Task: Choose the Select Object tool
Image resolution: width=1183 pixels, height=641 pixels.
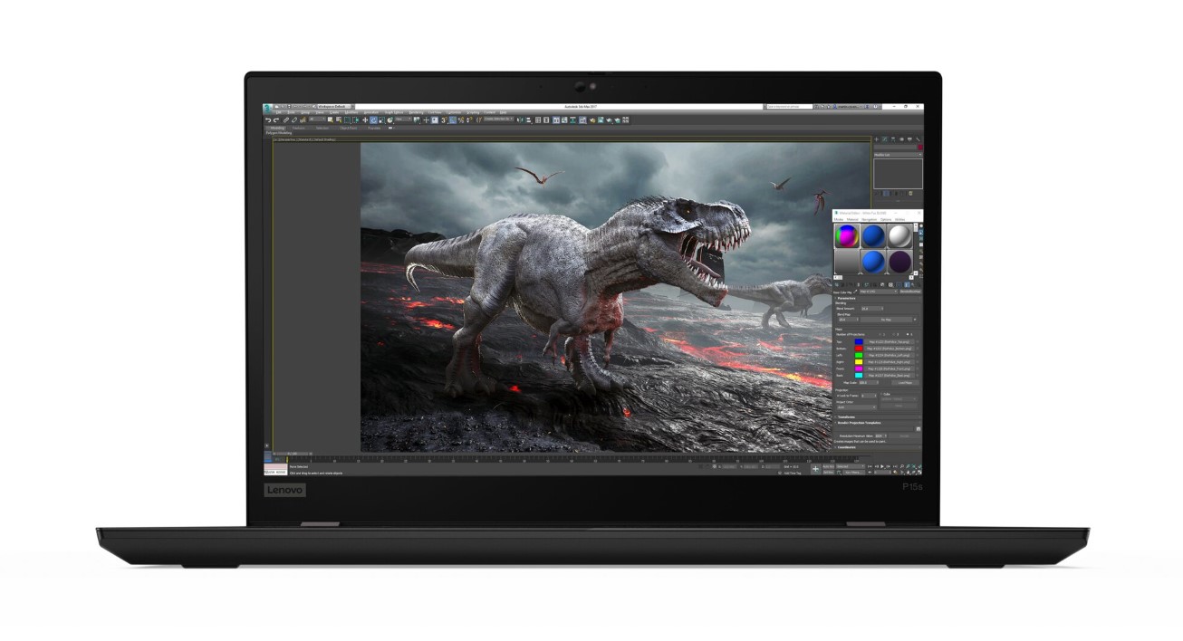Action: [331, 120]
